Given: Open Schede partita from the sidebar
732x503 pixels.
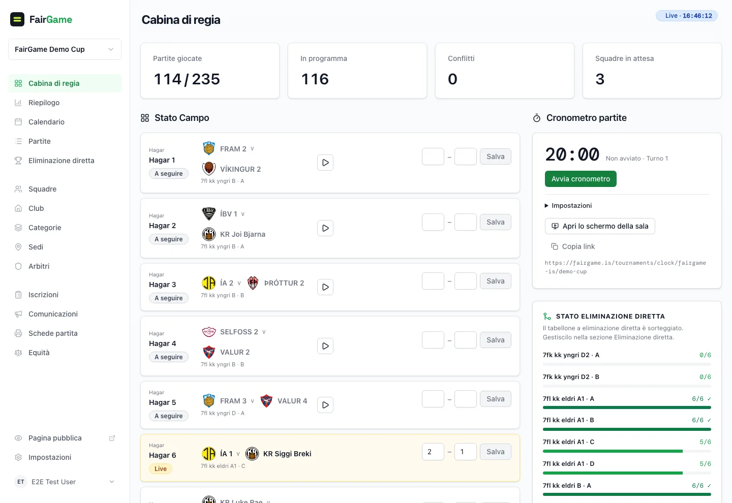Looking at the screenshot, I should pyautogui.click(x=65, y=333).
